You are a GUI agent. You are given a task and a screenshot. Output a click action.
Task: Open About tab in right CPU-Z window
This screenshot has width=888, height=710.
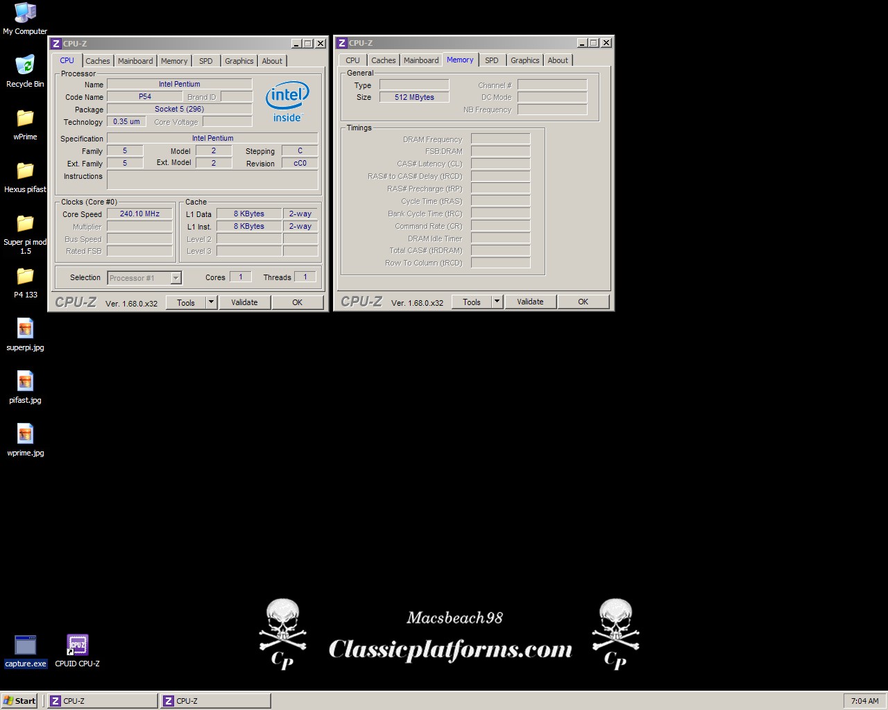[x=558, y=60]
